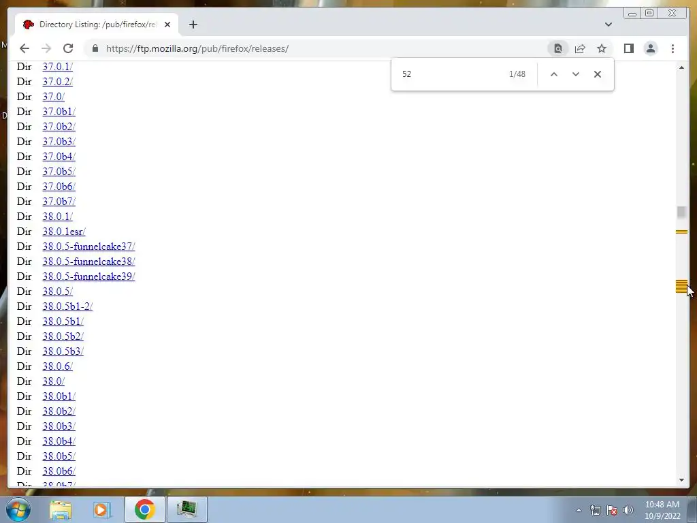Show hidden system tray icons
The height and width of the screenshot is (523, 697).
(x=579, y=511)
